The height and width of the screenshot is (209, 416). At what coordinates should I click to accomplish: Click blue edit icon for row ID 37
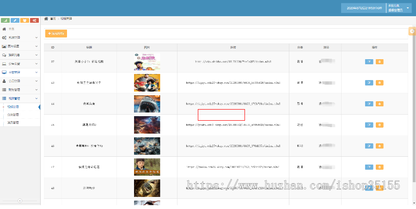pyautogui.click(x=369, y=61)
